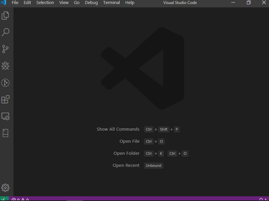Click the "P" key badge
The width and height of the screenshot is (269, 201).
point(177,129)
